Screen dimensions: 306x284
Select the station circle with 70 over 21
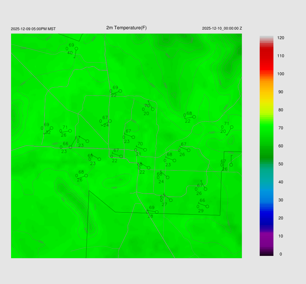pyautogui.click(x=145, y=150)
